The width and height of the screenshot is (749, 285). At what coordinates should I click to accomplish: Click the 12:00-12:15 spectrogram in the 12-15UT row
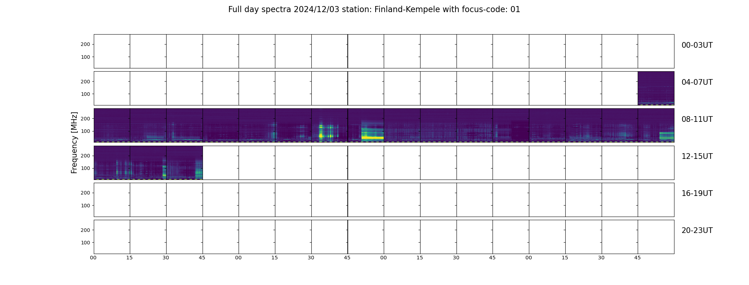click(x=112, y=163)
